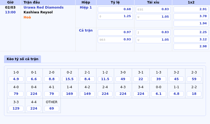Pick correct score 2-0 odds 8.8
210x124 pixels.
pyautogui.click(x=52, y=79)
